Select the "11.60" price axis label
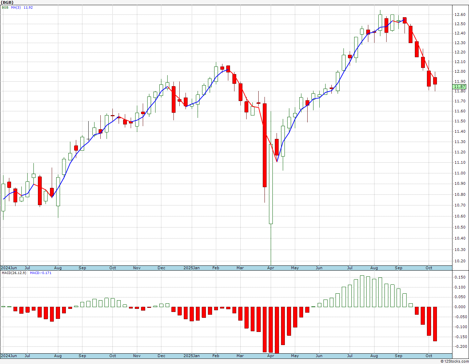The width and height of the screenshot is (469, 364). 460,111
